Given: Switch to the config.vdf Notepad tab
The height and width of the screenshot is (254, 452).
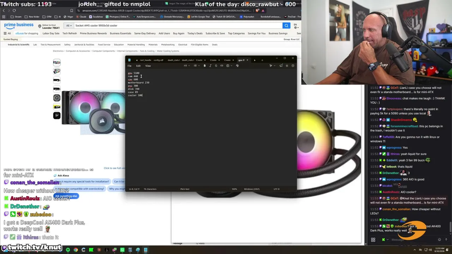Looking at the screenshot, I should [159, 60].
